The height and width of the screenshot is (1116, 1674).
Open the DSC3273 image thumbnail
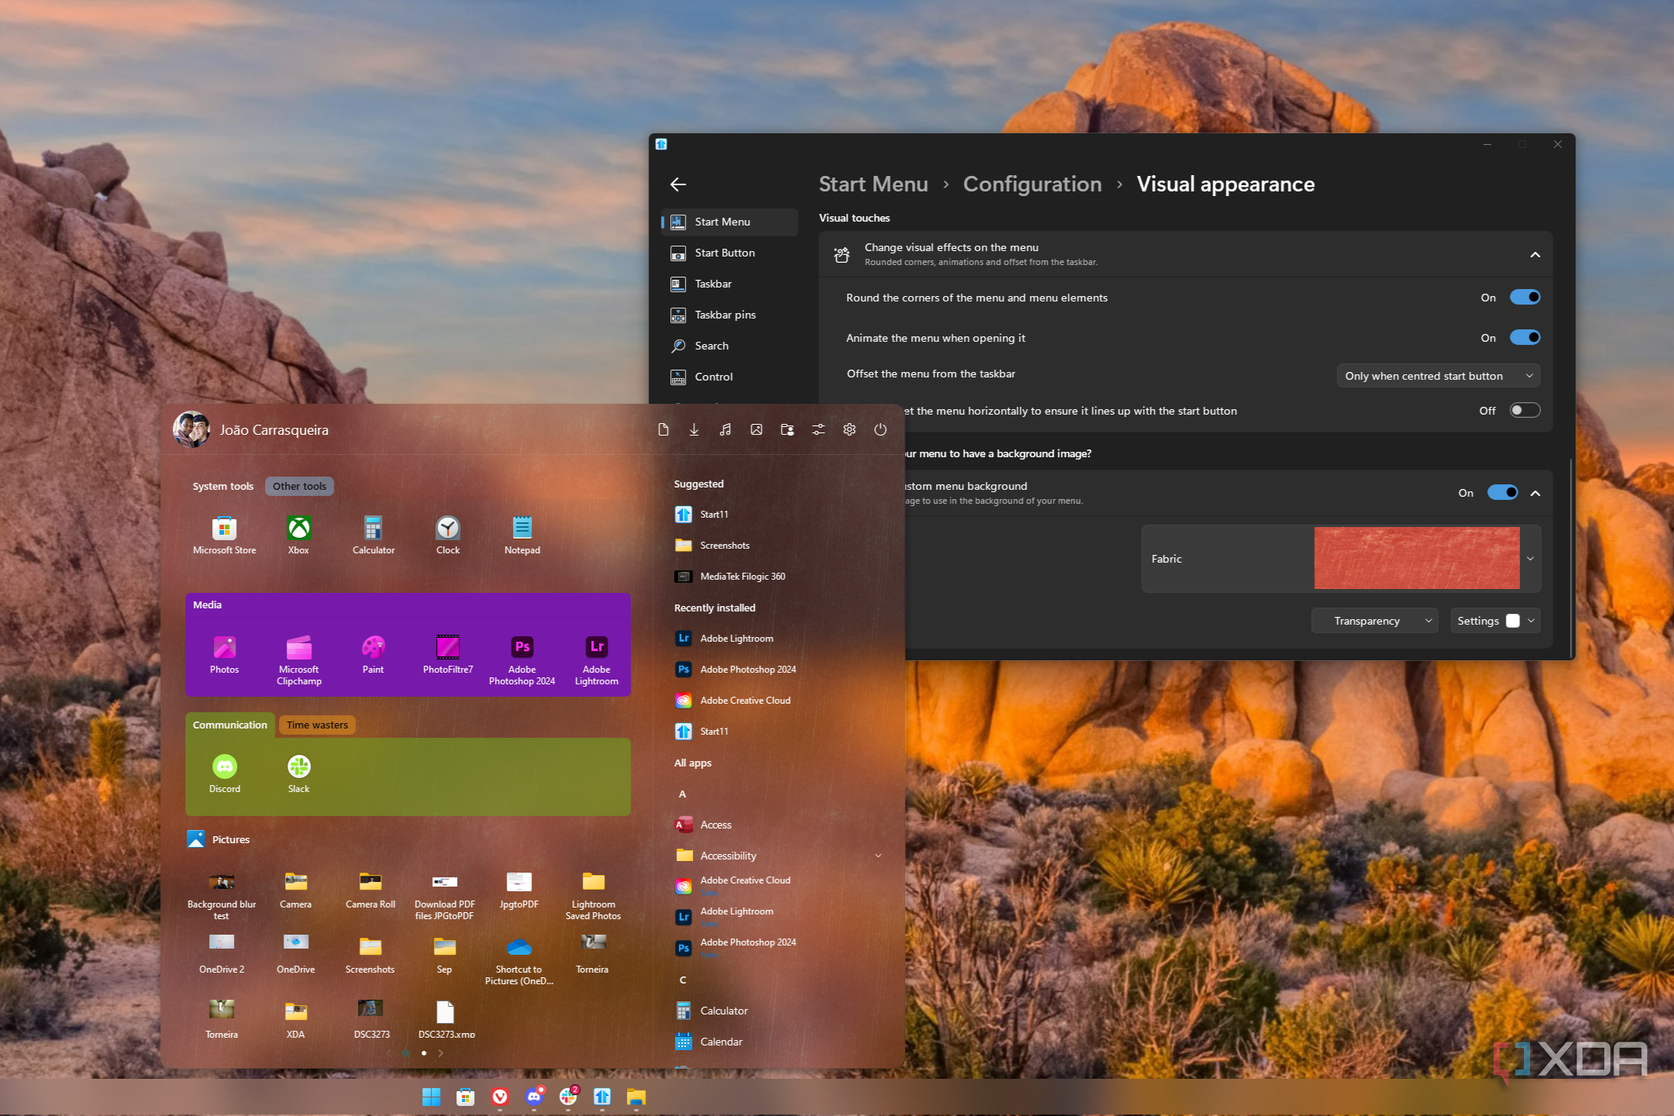coord(371,1019)
